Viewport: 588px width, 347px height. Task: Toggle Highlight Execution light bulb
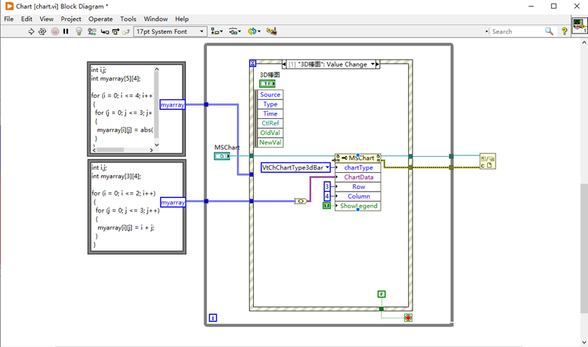coord(79,31)
